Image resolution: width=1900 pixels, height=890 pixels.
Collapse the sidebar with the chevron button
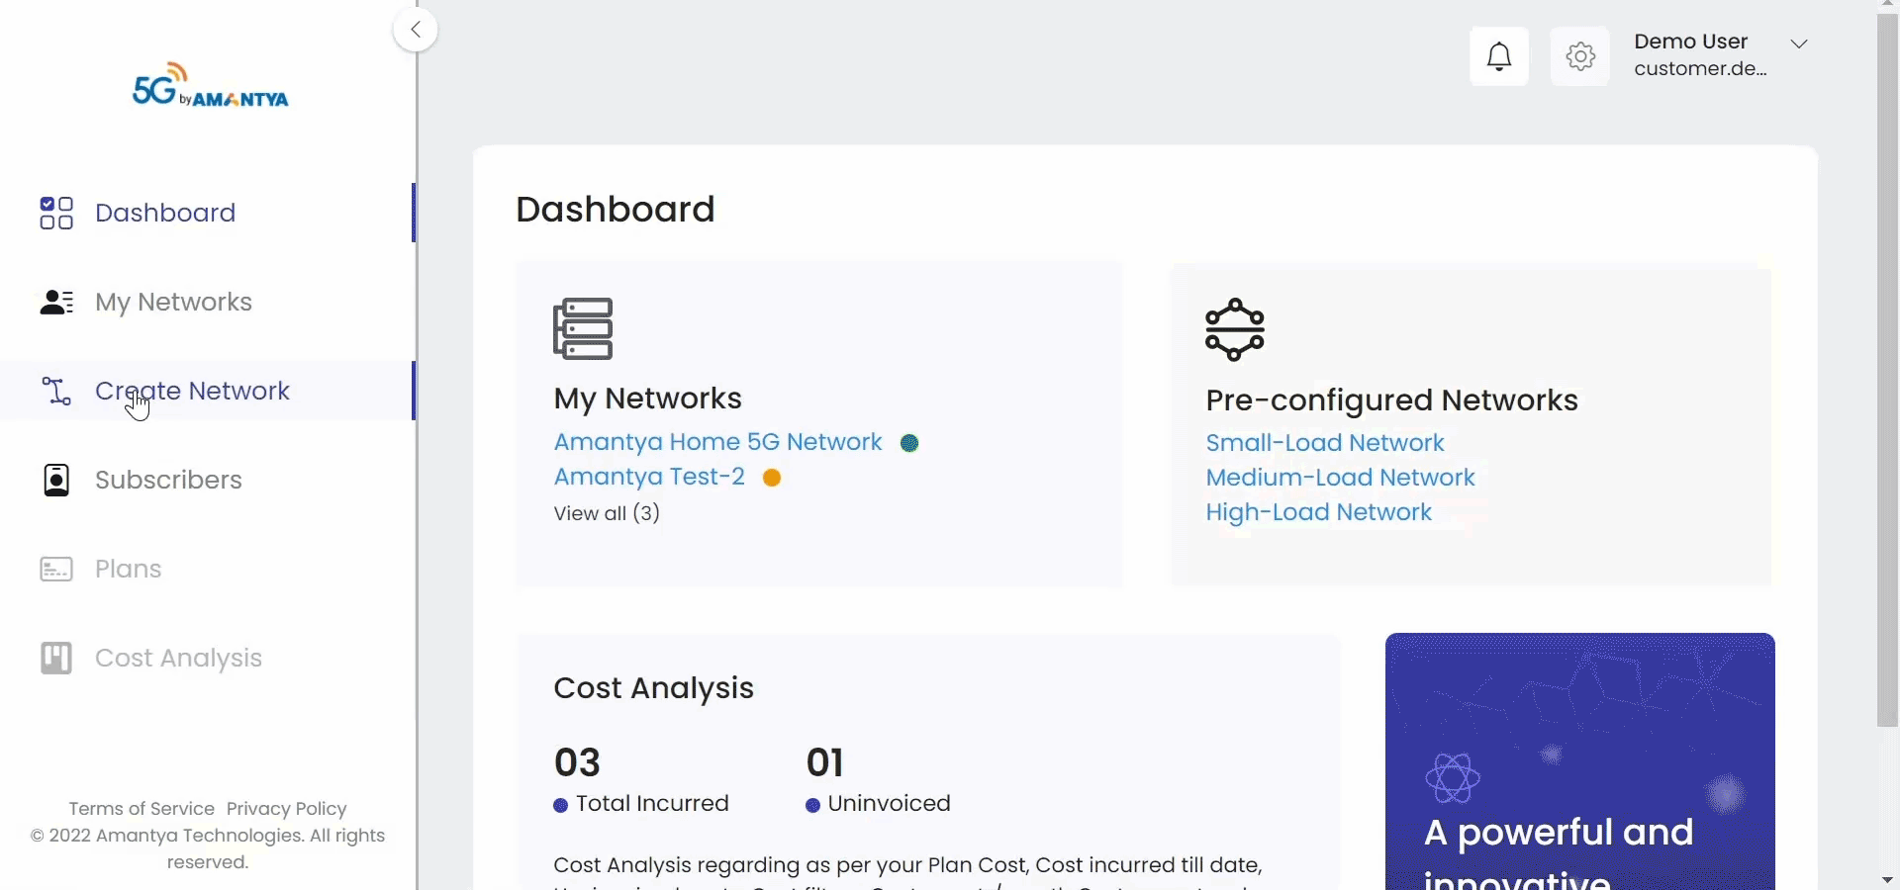pos(416,30)
